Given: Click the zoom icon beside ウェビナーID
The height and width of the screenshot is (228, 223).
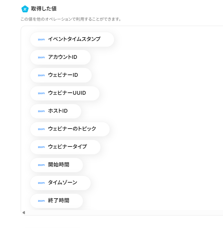Looking at the screenshot, I should (x=41, y=75).
